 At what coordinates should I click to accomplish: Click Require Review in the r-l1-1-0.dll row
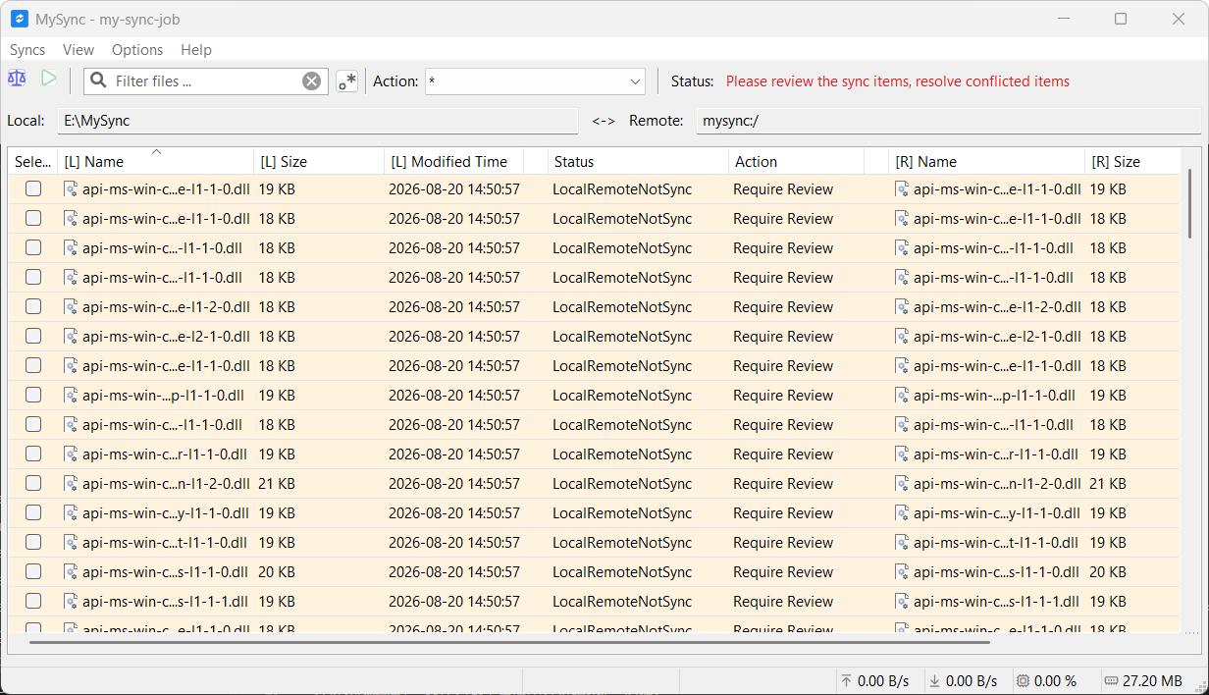click(x=783, y=454)
